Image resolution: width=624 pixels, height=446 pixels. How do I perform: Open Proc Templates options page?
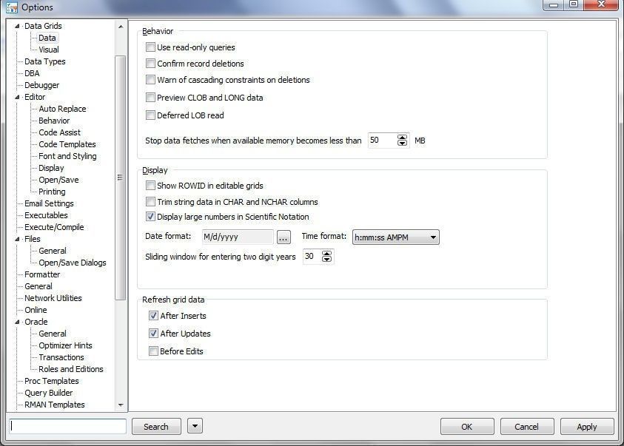[51, 381]
